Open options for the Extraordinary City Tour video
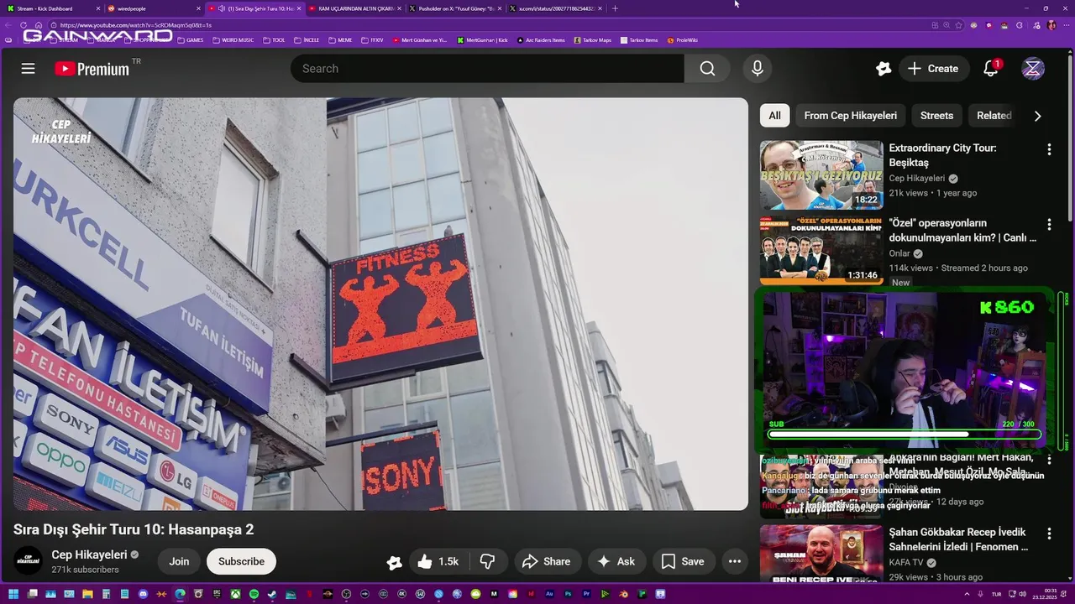The image size is (1075, 604). pyautogui.click(x=1049, y=149)
